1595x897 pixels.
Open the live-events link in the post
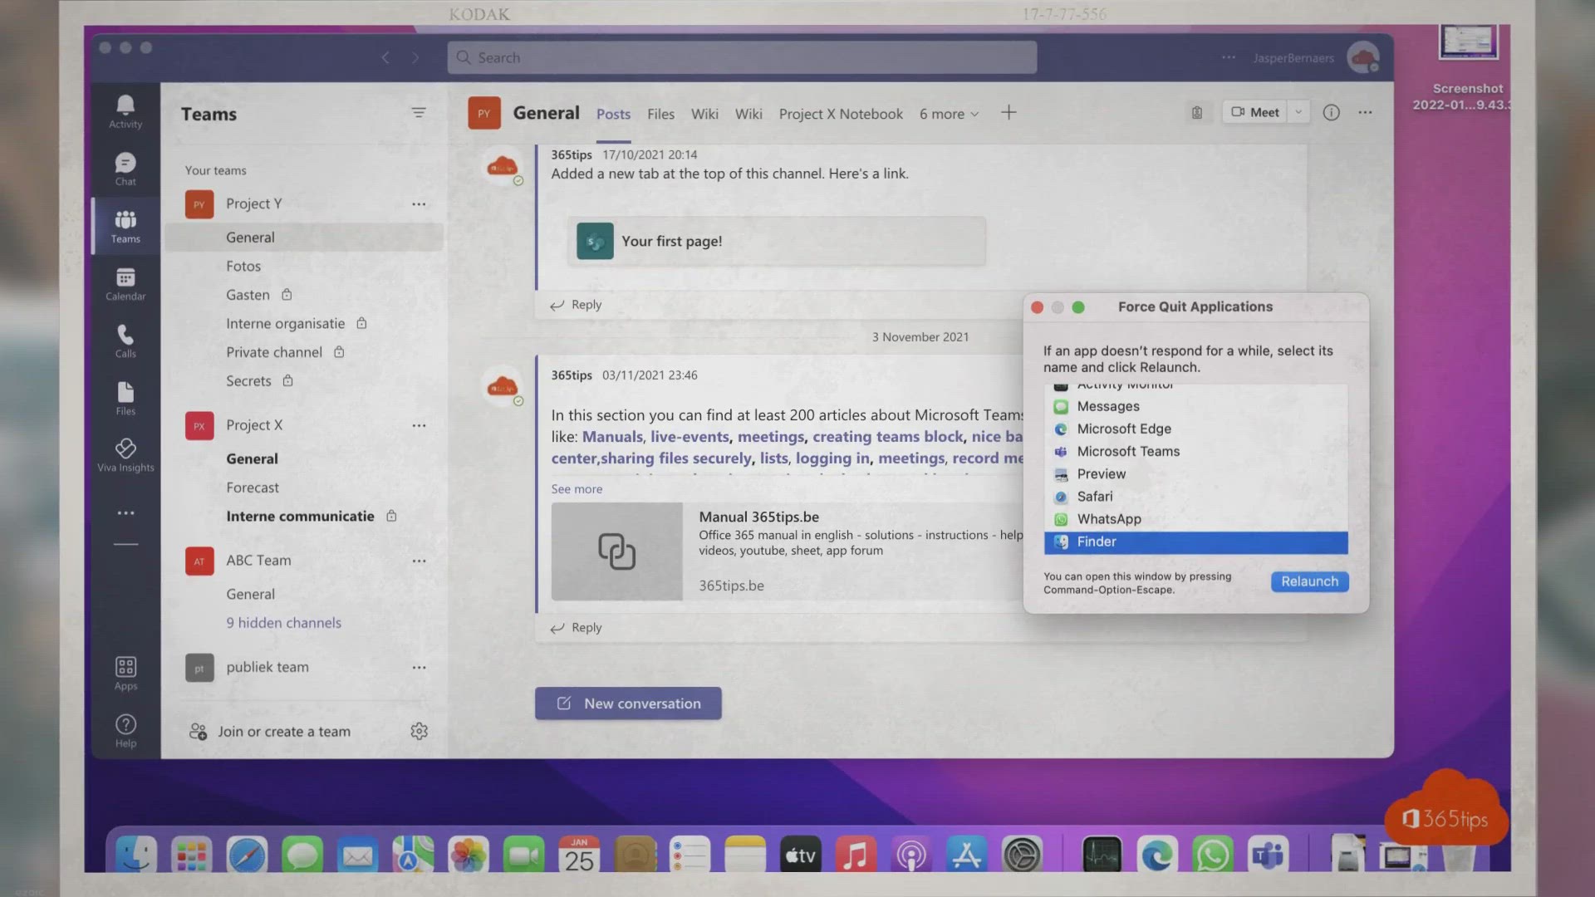690,437
